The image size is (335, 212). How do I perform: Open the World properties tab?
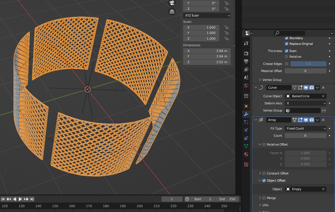(246, 86)
